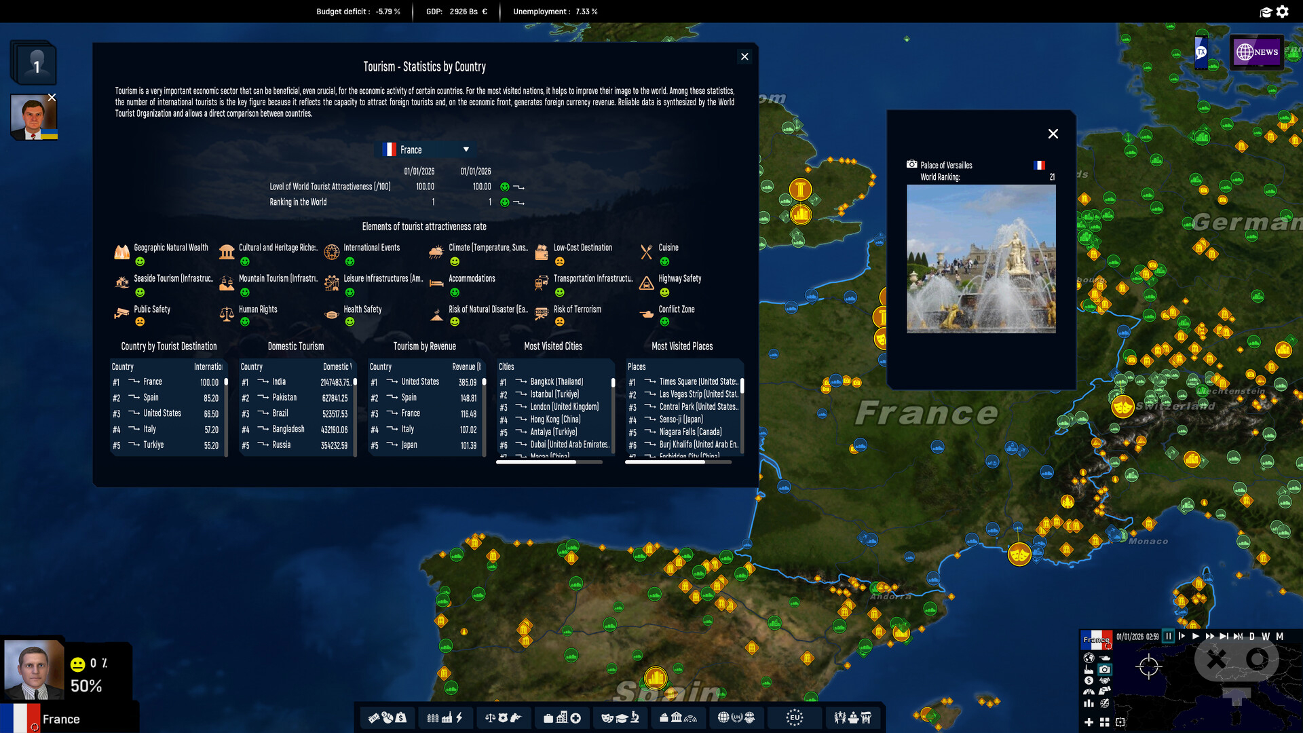The image size is (1303, 733).
Task: Open the NEWS globe button
Action: pyautogui.click(x=1257, y=52)
